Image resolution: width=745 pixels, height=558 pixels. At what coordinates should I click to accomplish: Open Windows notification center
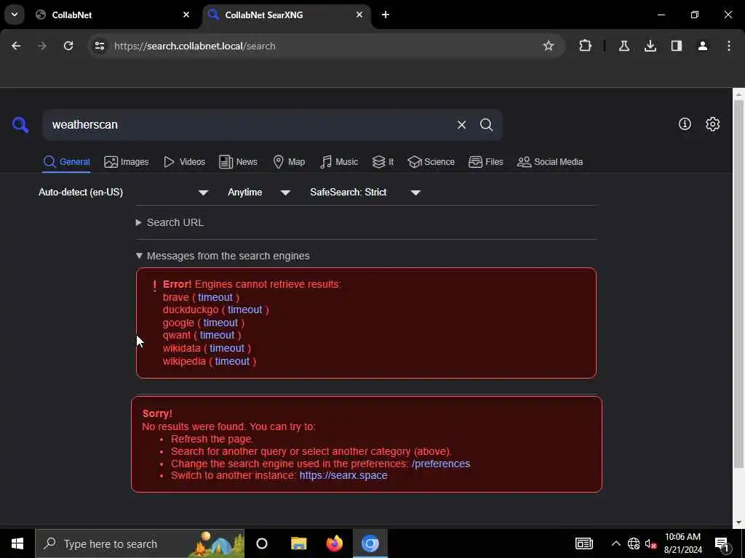pyautogui.click(x=722, y=543)
